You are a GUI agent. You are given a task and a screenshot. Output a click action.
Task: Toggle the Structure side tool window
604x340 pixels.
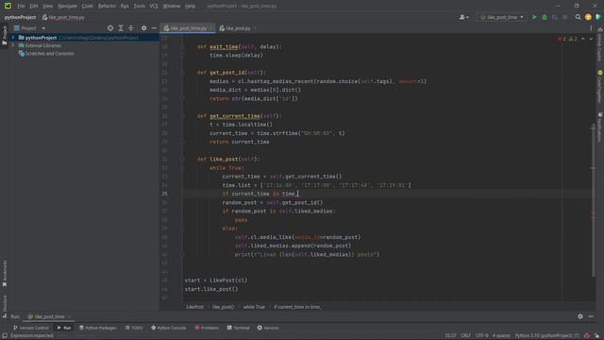pyautogui.click(x=5, y=306)
